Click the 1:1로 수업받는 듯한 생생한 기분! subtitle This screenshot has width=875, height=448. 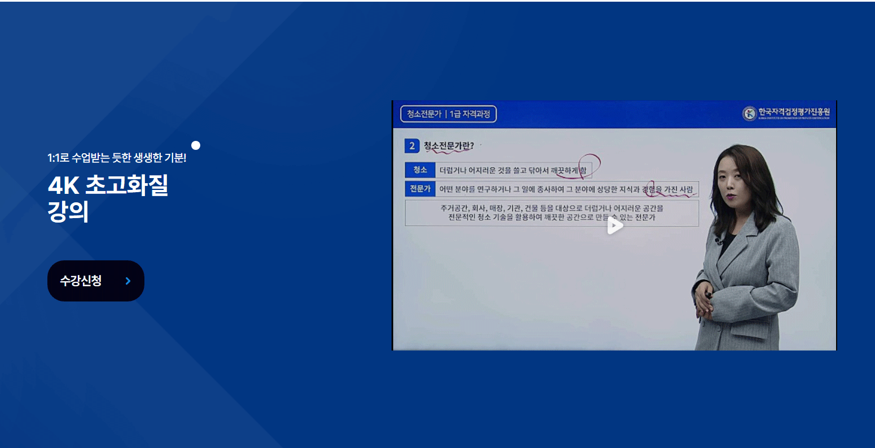[117, 158]
